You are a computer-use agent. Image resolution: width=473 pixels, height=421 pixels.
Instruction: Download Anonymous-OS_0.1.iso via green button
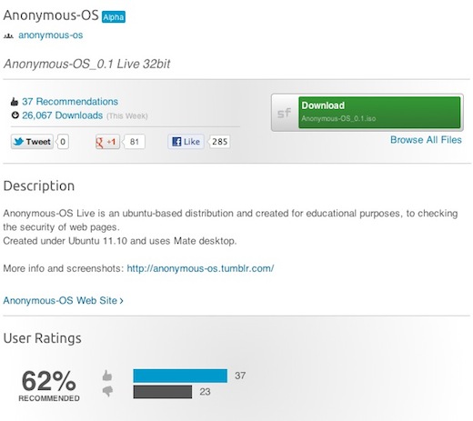click(379, 113)
